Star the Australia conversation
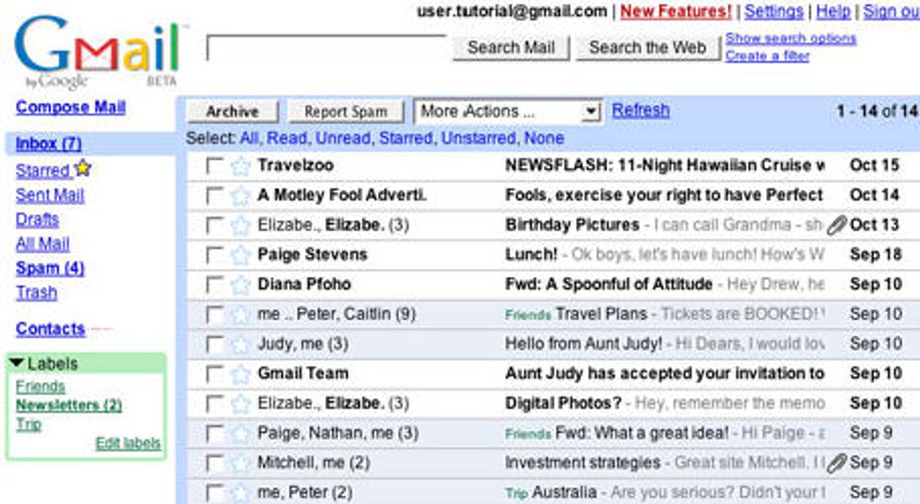 pyautogui.click(x=240, y=492)
